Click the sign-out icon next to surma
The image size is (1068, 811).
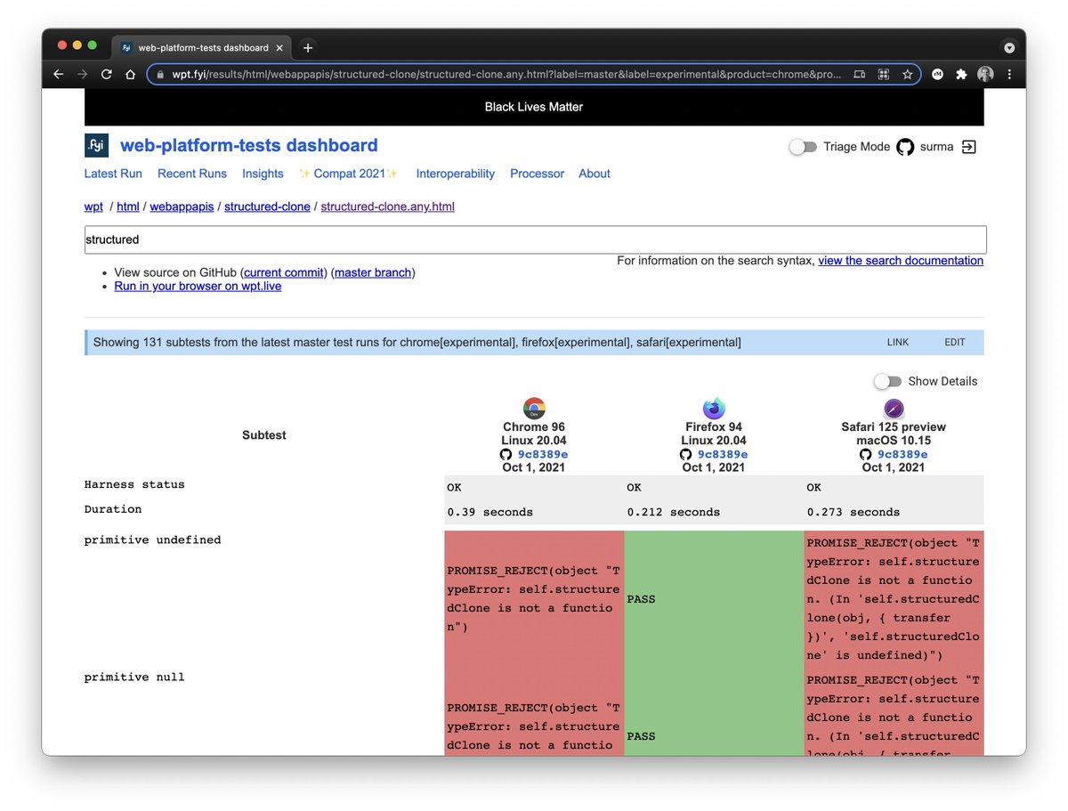coord(969,147)
